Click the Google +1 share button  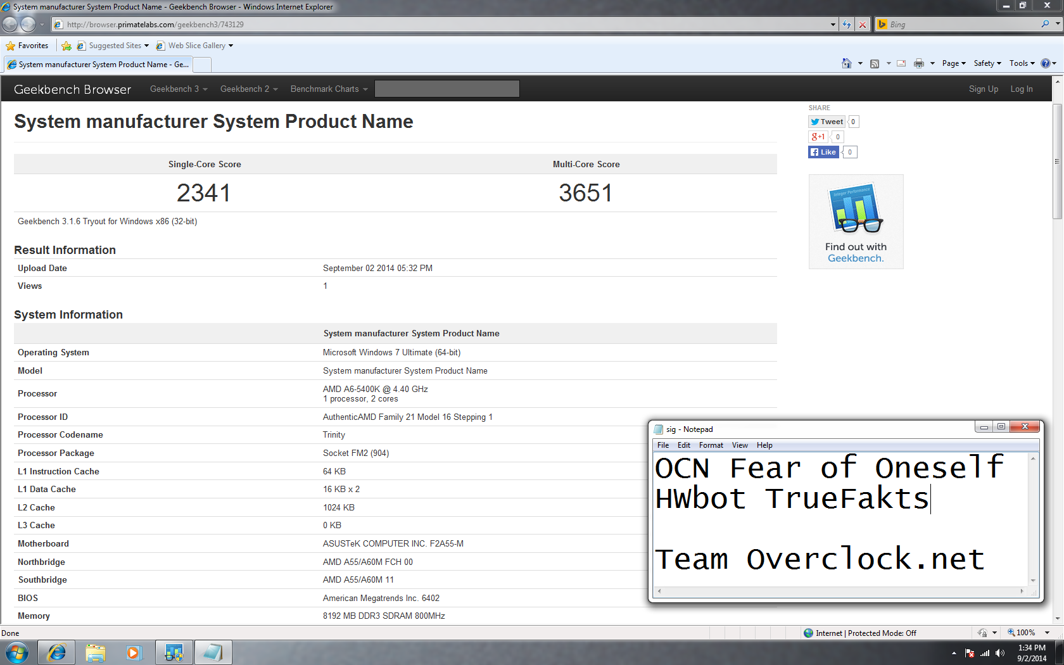click(818, 137)
